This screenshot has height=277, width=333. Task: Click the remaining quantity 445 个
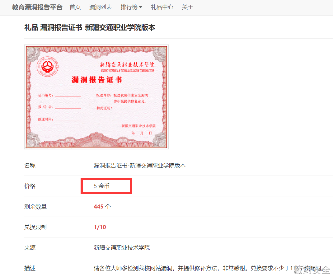pos(102,206)
